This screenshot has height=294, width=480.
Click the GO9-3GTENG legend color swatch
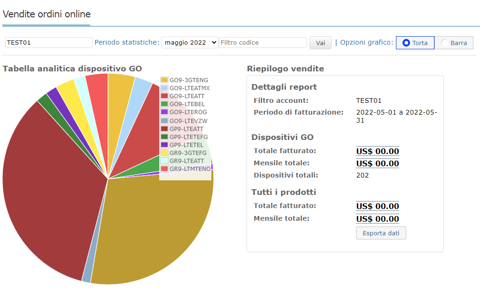tap(164, 80)
